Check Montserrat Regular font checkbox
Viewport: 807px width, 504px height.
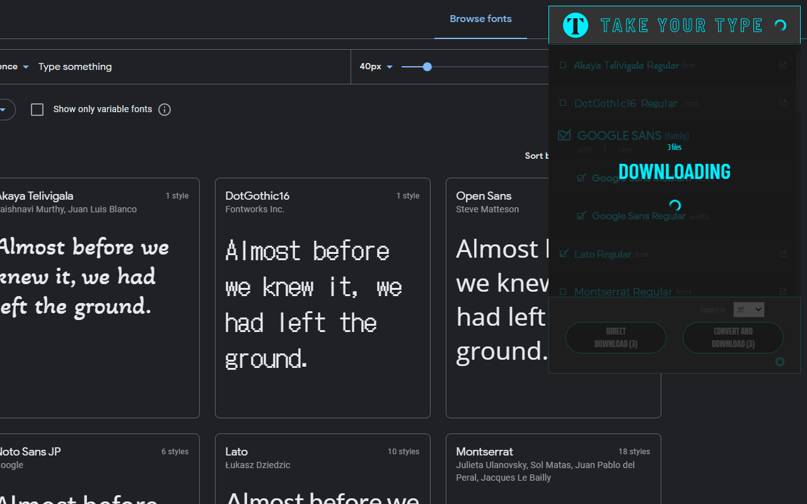pos(563,292)
